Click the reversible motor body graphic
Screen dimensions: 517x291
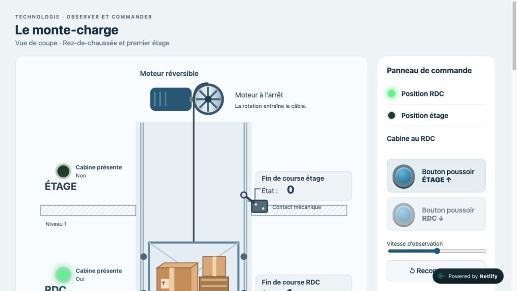(171, 99)
